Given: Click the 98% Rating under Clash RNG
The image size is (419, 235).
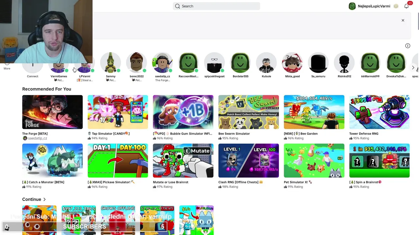Looking at the screenshot, I should click(230, 187).
